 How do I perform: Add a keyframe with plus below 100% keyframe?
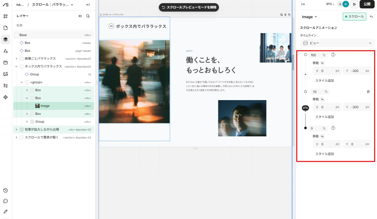(305, 74)
